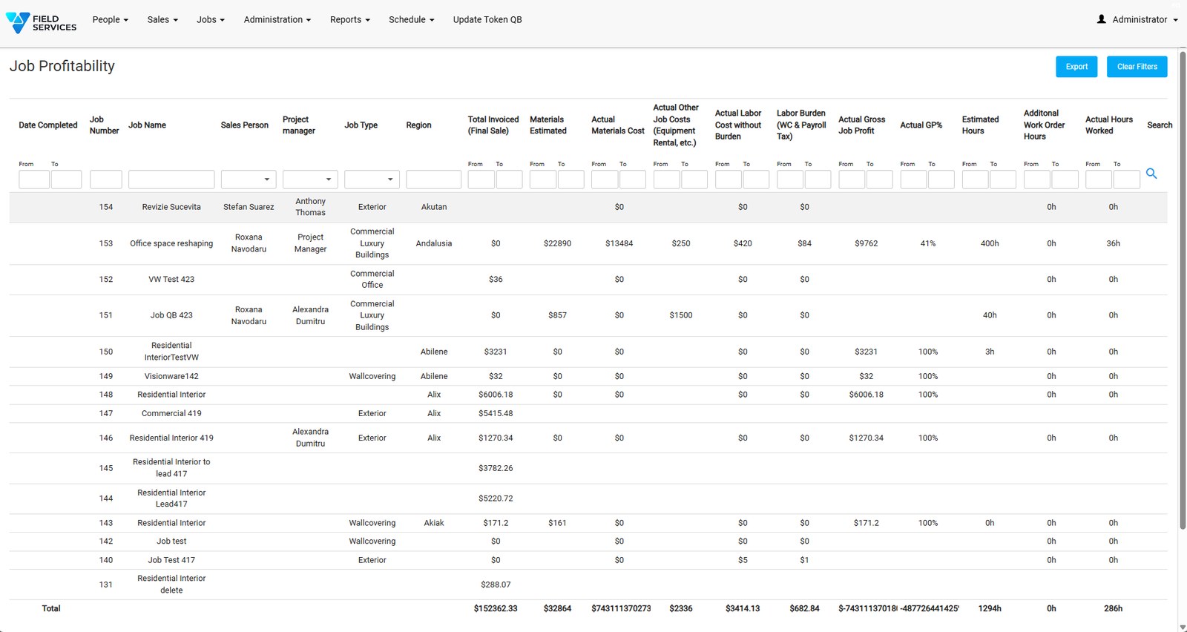1187x632 pixels.
Task: Focus the Region filter field
Action: tap(433, 179)
